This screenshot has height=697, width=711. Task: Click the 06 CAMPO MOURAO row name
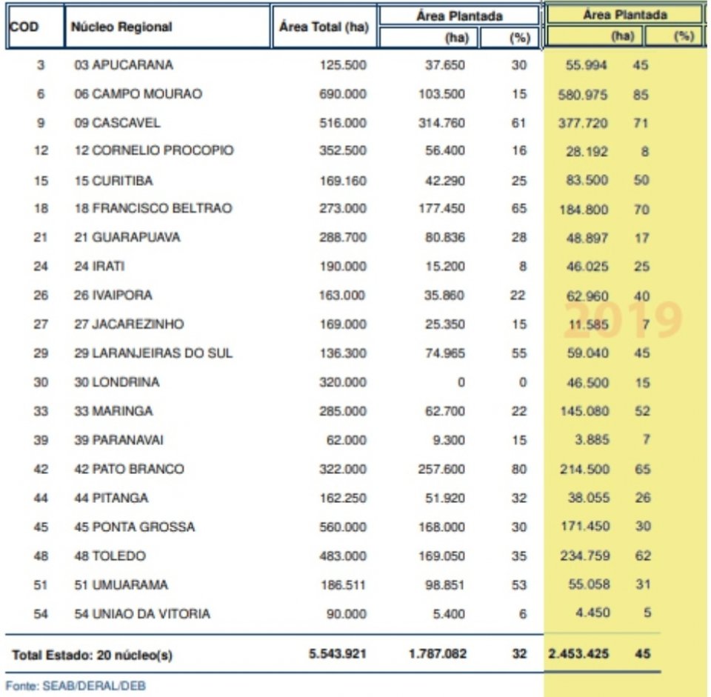point(138,94)
